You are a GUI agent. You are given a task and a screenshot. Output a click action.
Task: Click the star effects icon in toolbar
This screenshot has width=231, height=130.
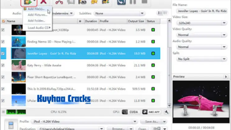click(94, 2)
